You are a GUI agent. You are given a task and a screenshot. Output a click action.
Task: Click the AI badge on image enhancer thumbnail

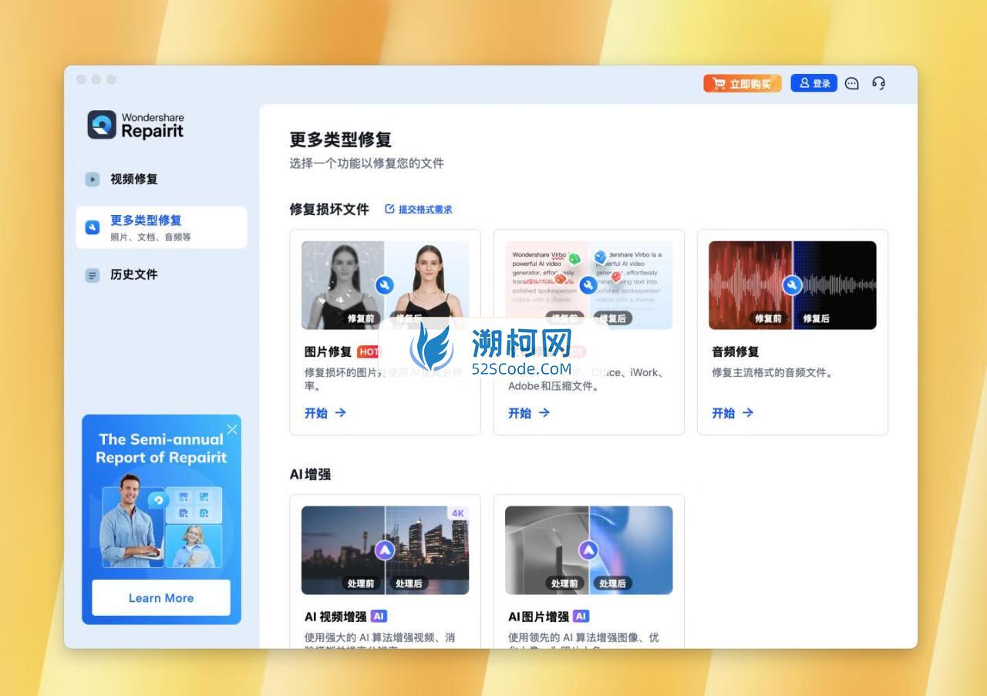(x=588, y=550)
